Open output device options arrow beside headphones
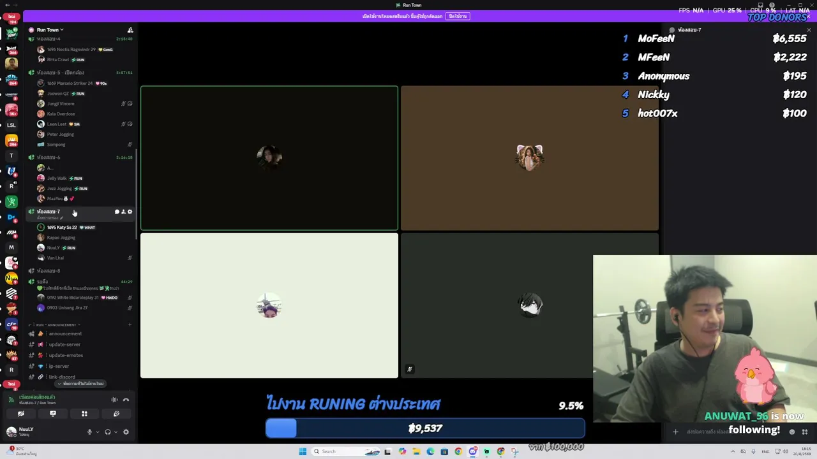The image size is (817, 459). tap(116, 432)
